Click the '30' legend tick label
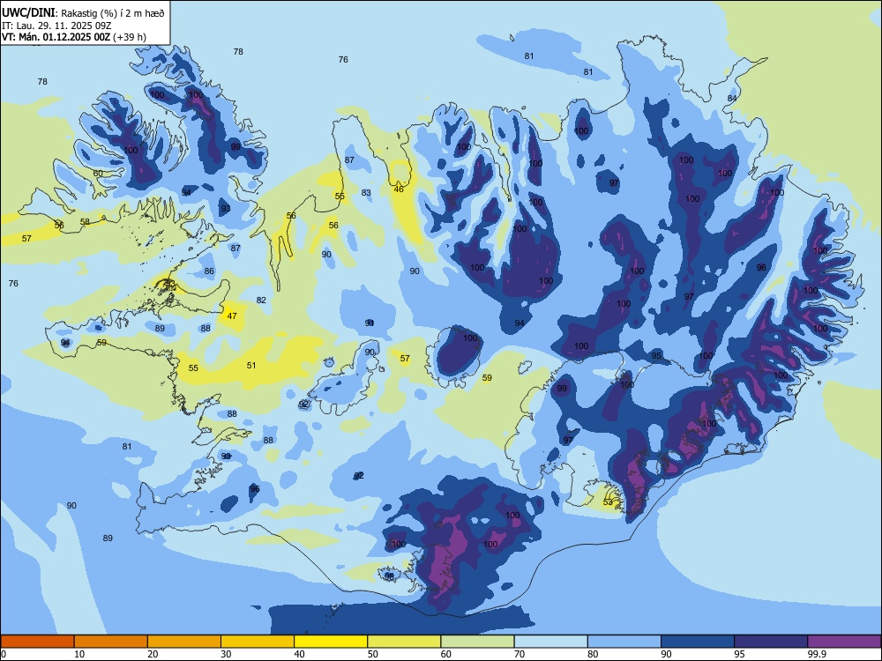 tap(226, 654)
